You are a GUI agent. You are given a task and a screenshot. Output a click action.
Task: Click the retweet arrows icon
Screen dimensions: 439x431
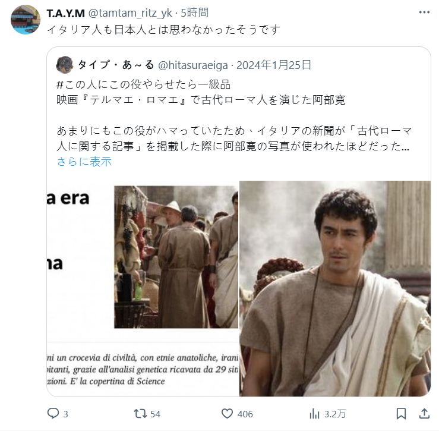[x=140, y=414]
